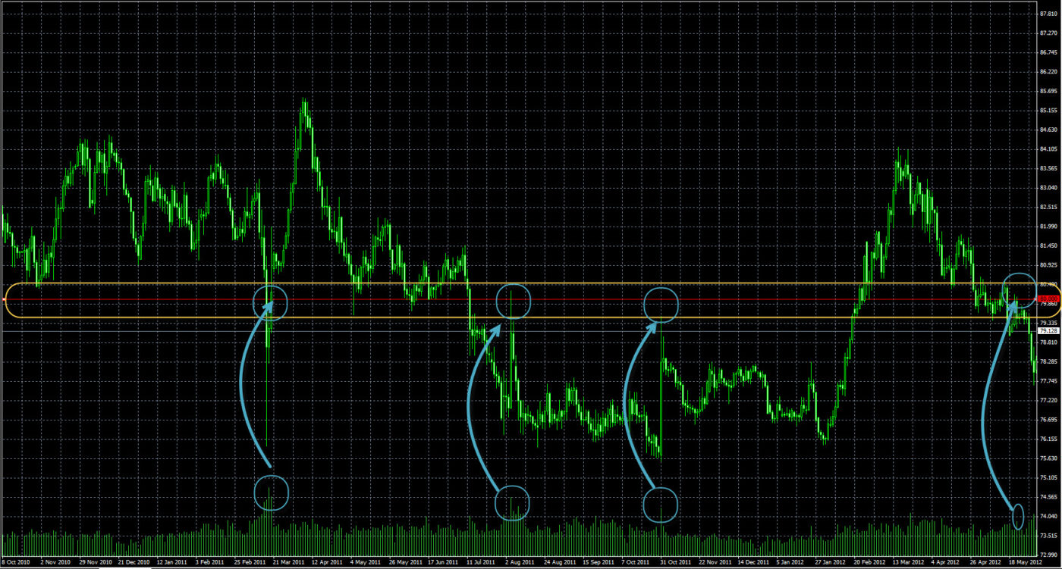Click the 12 Apr 2011 date label
The height and width of the screenshot is (569, 1062).
click(328, 563)
